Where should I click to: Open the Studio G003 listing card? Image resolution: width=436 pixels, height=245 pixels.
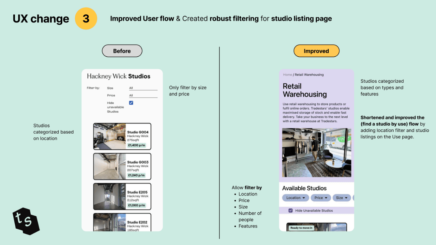coord(122,166)
